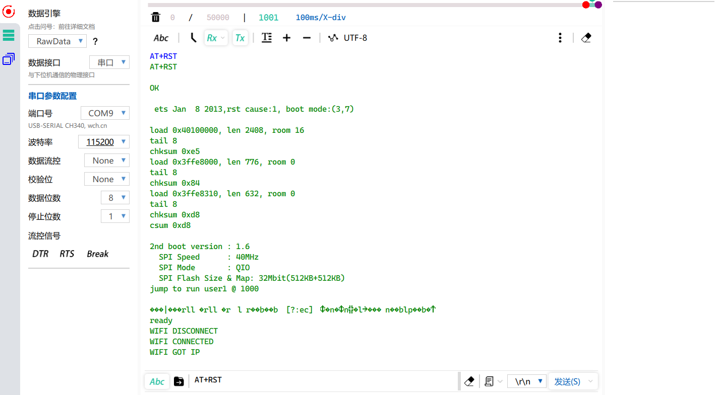Screen dimensions: 720x395
Task: Open the 数据位数 8 dropdown
Action: 115,198
